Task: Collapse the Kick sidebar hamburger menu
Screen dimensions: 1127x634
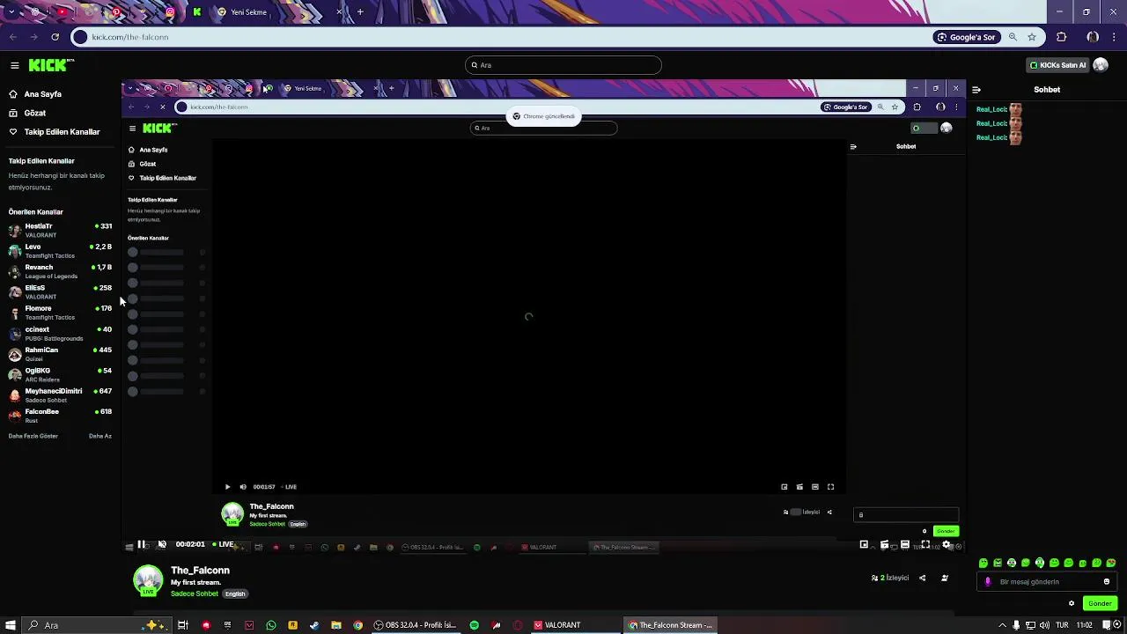Action: click(x=14, y=65)
